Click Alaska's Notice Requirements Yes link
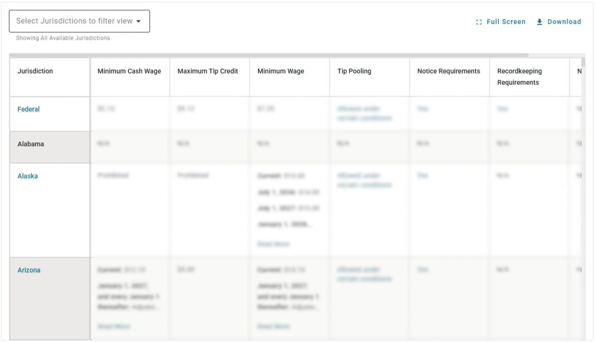 pos(422,175)
